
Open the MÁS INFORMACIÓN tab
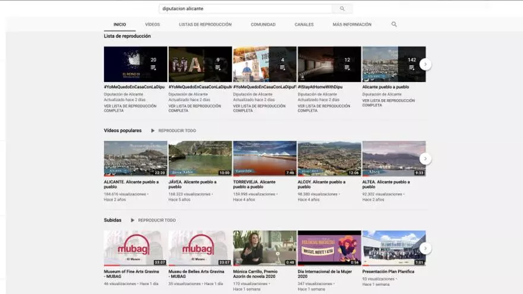click(x=352, y=24)
